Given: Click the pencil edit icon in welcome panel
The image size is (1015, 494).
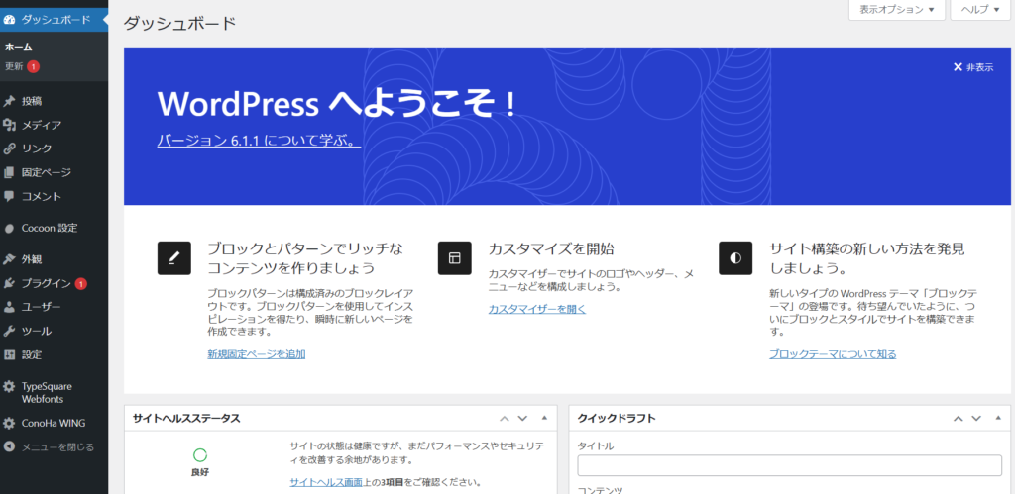Looking at the screenshot, I should (174, 258).
